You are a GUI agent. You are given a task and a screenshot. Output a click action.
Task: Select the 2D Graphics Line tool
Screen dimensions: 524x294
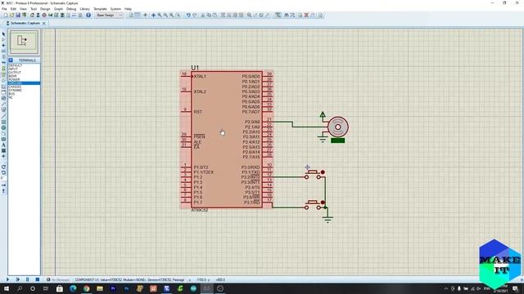(3, 116)
